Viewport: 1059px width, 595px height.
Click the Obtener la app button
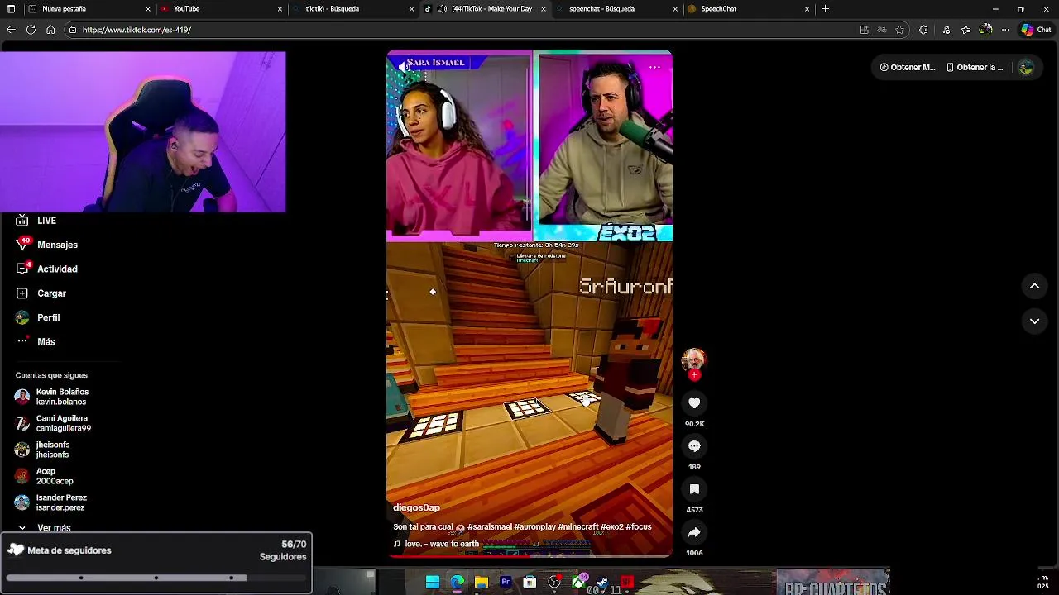(975, 68)
